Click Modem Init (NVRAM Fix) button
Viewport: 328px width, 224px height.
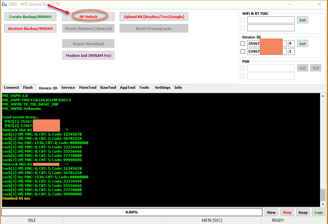88,56
